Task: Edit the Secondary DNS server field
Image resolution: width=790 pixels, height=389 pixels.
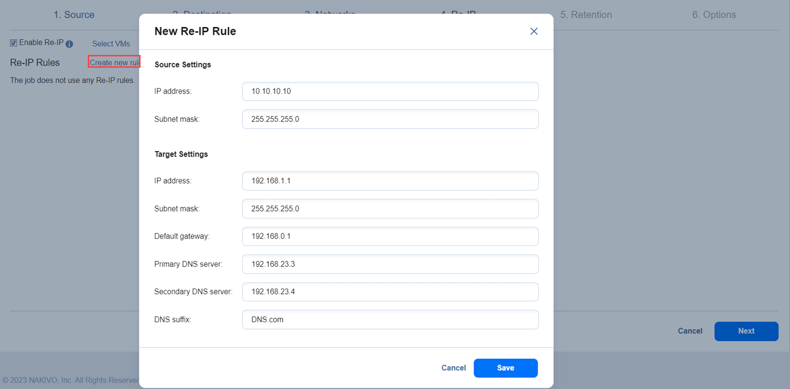Action: pyautogui.click(x=390, y=292)
